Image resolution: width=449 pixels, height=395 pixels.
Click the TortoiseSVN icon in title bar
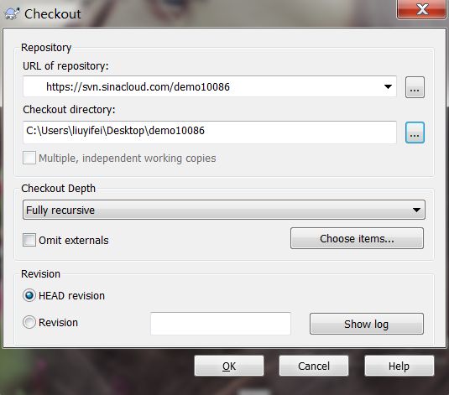[13, 13]
